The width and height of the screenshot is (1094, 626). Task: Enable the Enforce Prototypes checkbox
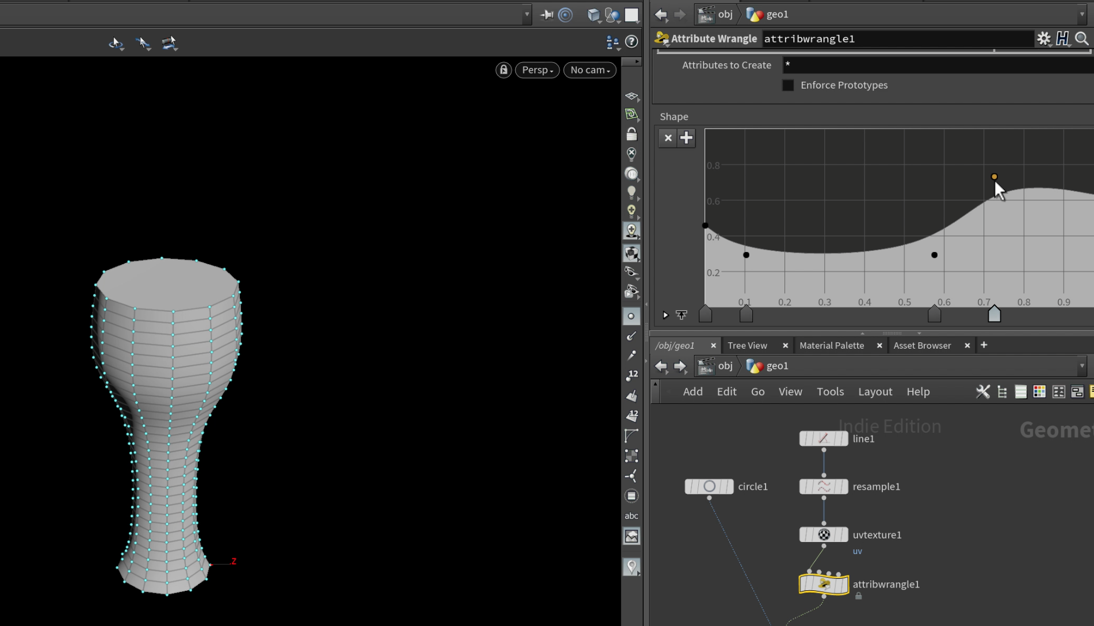point(788,85)
